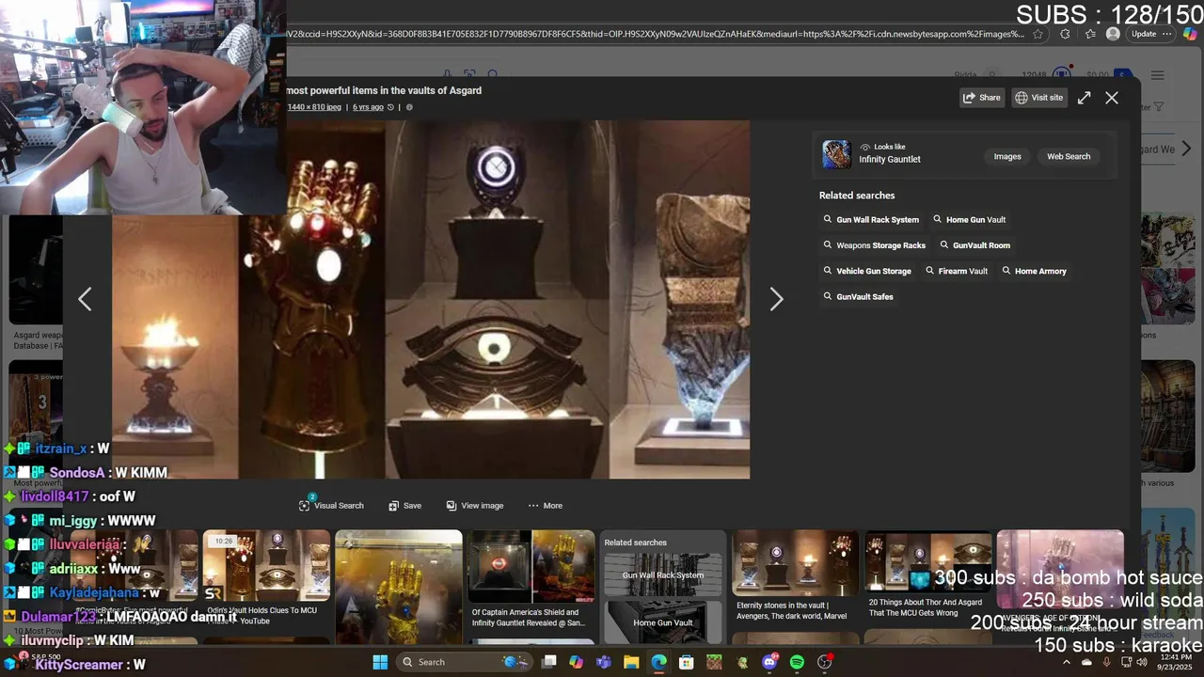Screen dimensions: 1204x677
Task: Open Microsoft Store from taskbar
Action: click(687, 662)
